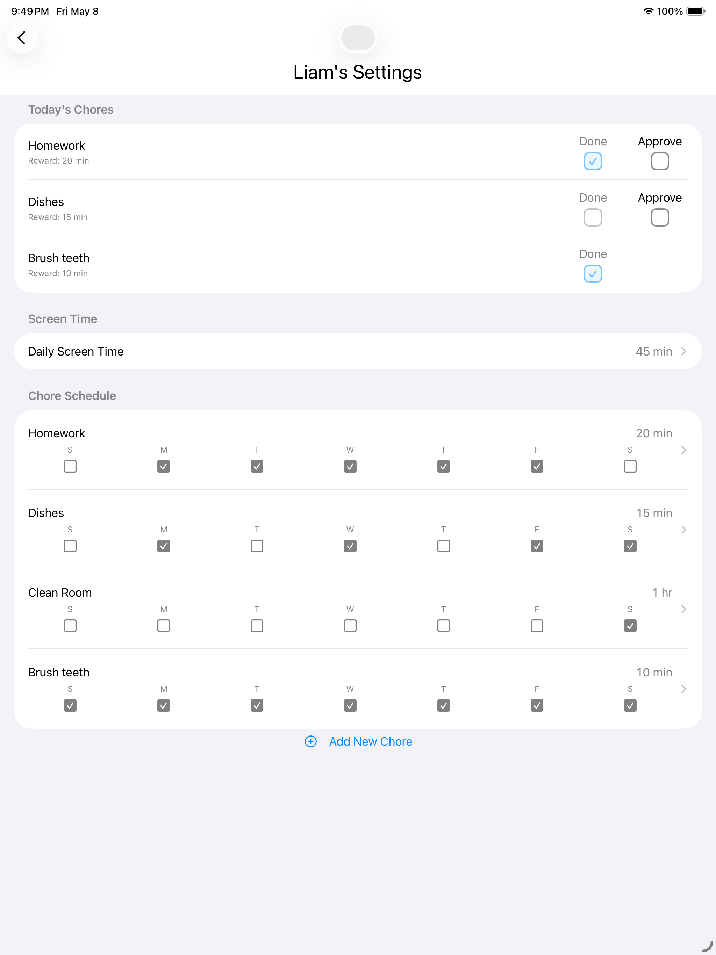Enable Homework on Sunday in schedule
Viewport: 716px width, 955px height.
pos(70,466)
